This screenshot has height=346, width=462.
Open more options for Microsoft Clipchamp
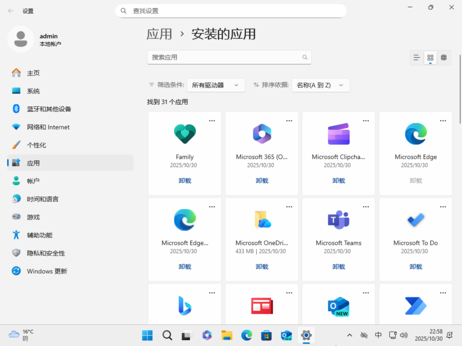coord(366,121)
